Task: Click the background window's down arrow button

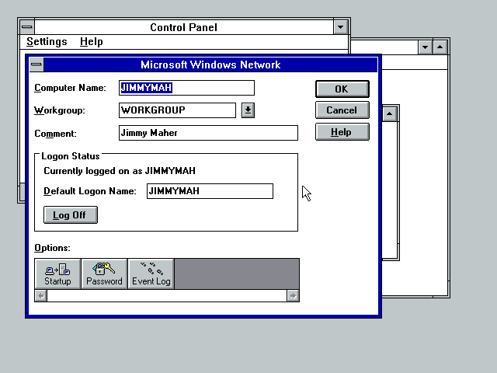Action: point(425,47)
